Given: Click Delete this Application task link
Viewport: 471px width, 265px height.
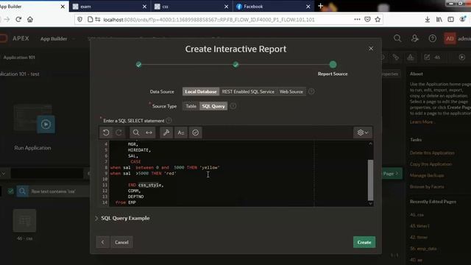Looking at the screenshot, I should (x=432, y=153).
